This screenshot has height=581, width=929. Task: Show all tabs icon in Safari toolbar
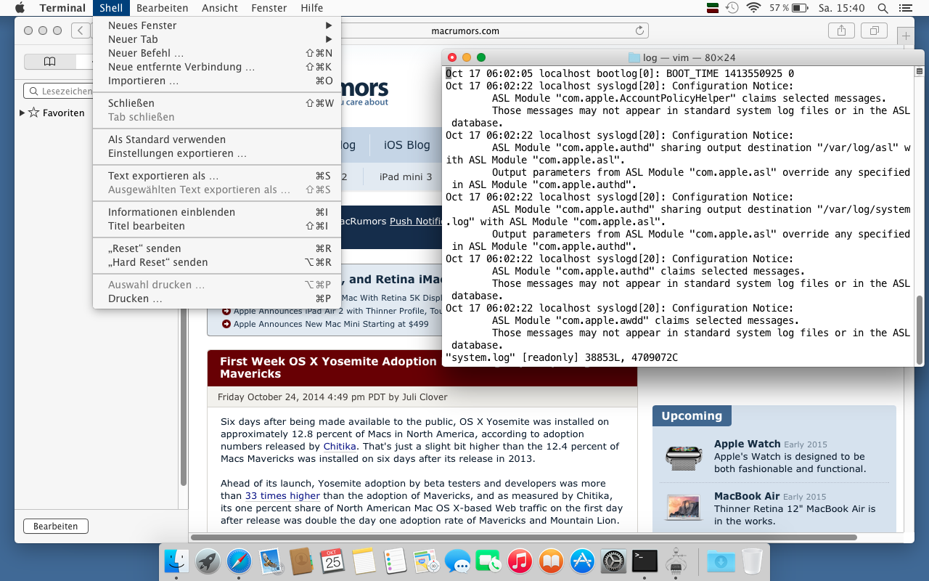click(875, 31)
